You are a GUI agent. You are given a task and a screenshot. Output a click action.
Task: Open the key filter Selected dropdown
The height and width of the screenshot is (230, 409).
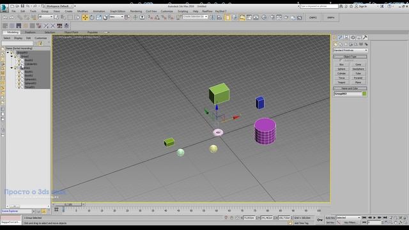tap(348, 217)
